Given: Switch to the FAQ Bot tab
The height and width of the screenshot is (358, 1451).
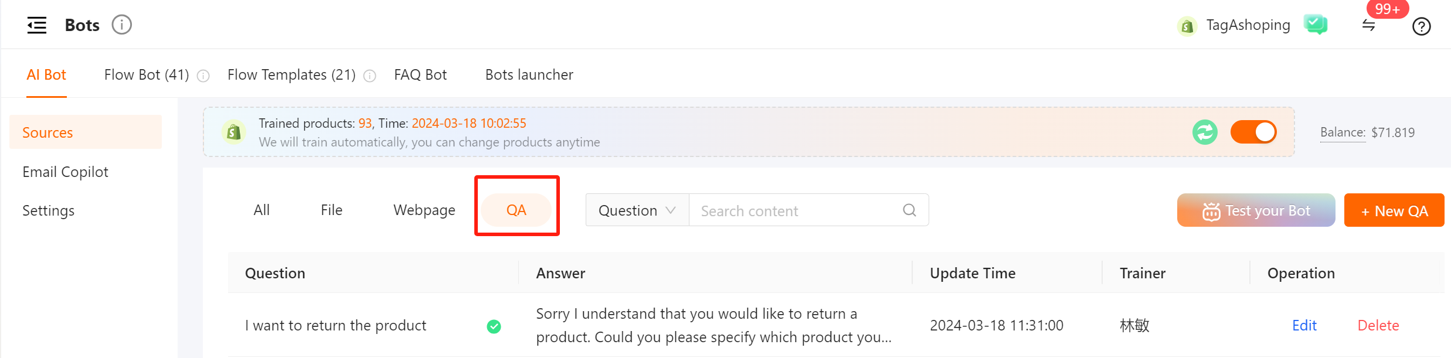Looking at the screenshot, I should click(420, 75).
